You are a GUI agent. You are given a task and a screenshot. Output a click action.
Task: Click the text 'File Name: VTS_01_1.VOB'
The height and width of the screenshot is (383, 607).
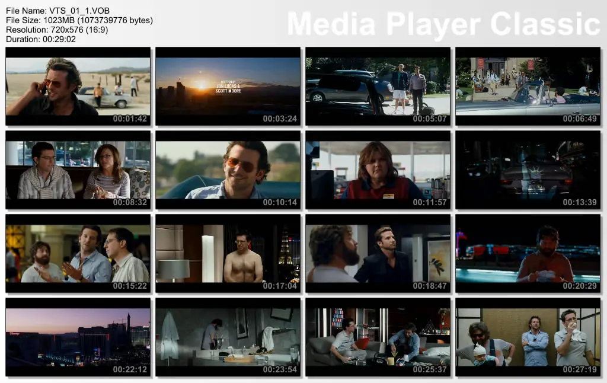click(x=57, y=11)
